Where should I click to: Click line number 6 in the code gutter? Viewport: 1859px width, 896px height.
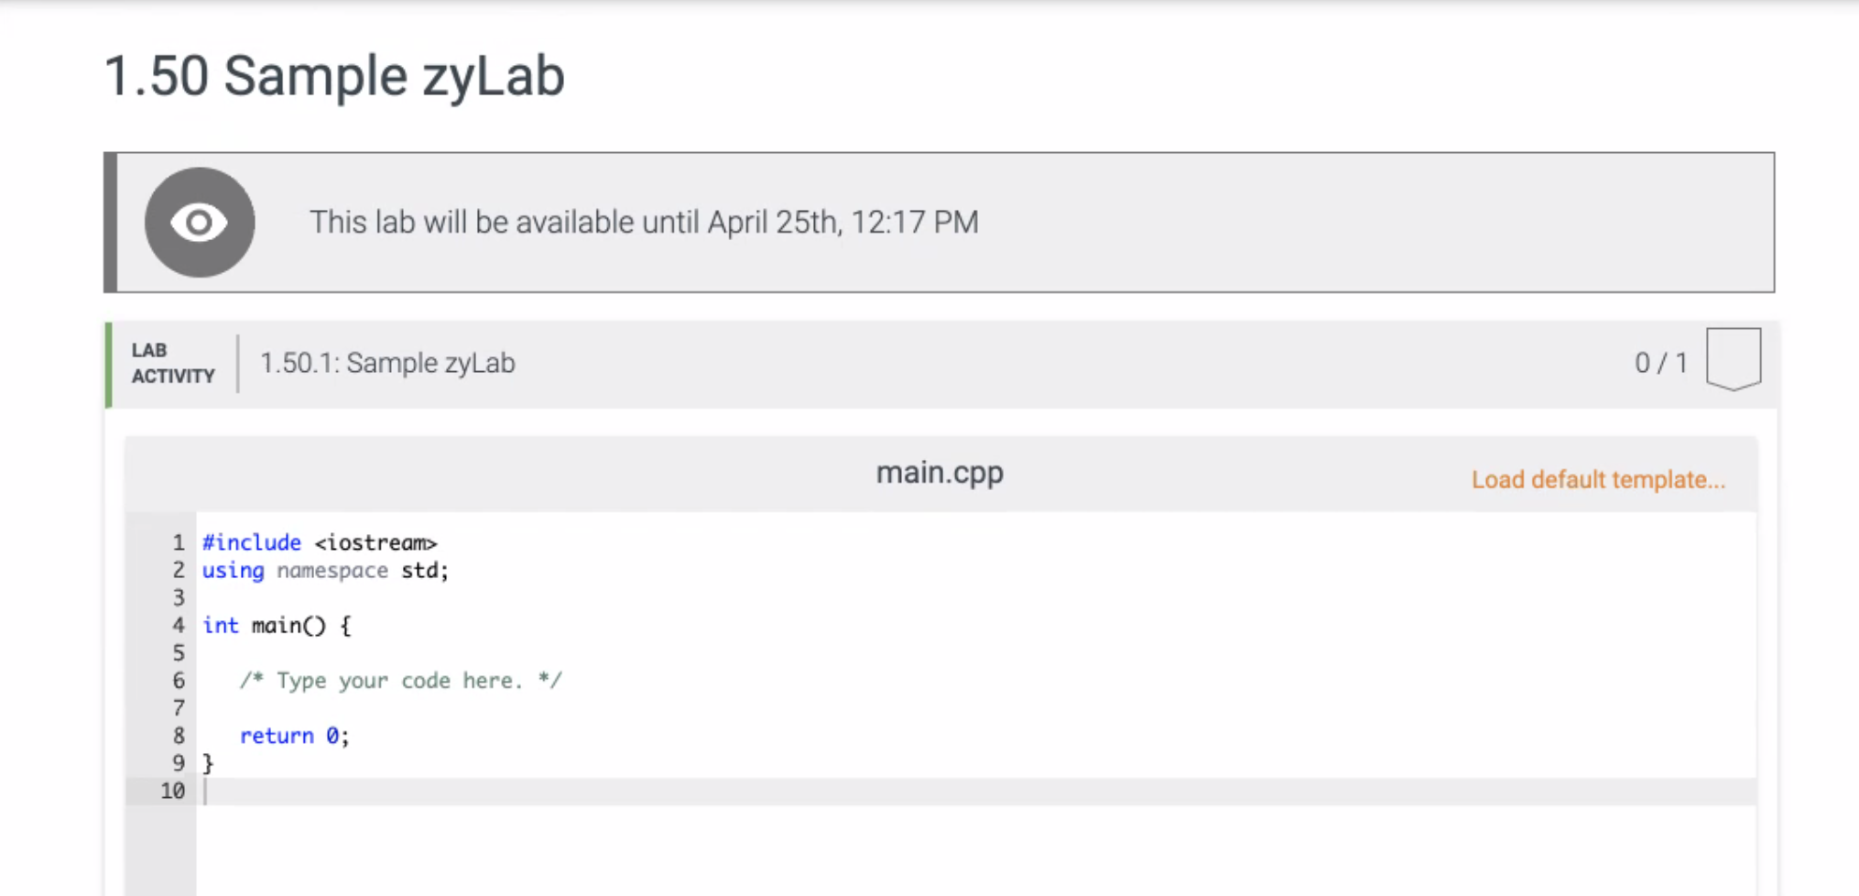click(178, 681)
